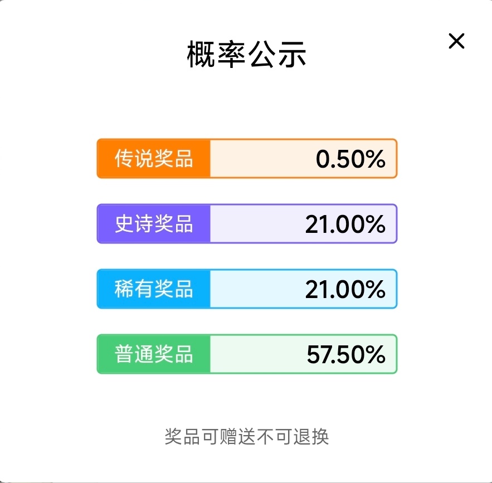Close the 概率公示 dialog with the X
Screen dimensions: 492x483
456,41
